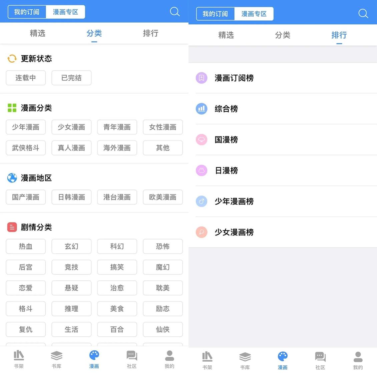377x374 pixels.
Task: Open the 综合榜 bar-chart ranking icon
Action: [202, 109]
